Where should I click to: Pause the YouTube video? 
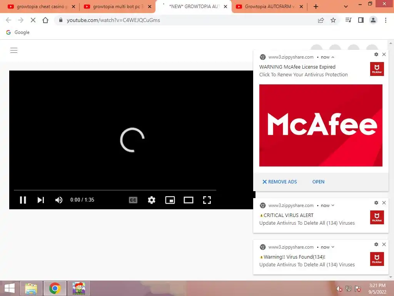[x=23, y=200]
